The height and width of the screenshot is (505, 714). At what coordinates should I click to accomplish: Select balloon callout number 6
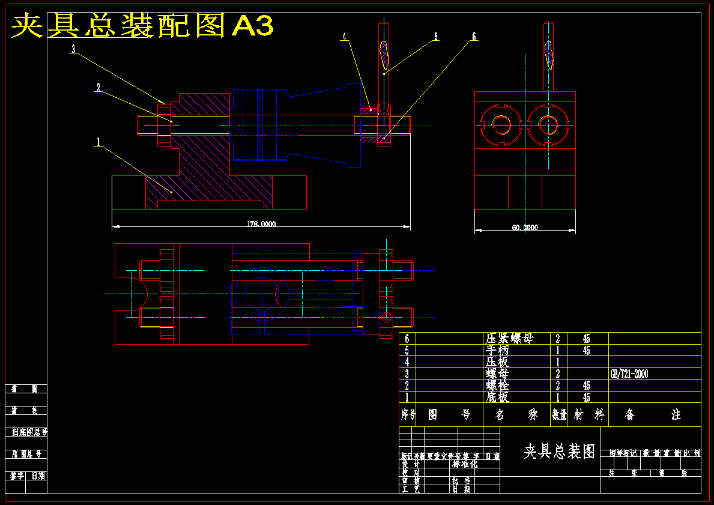474,37
